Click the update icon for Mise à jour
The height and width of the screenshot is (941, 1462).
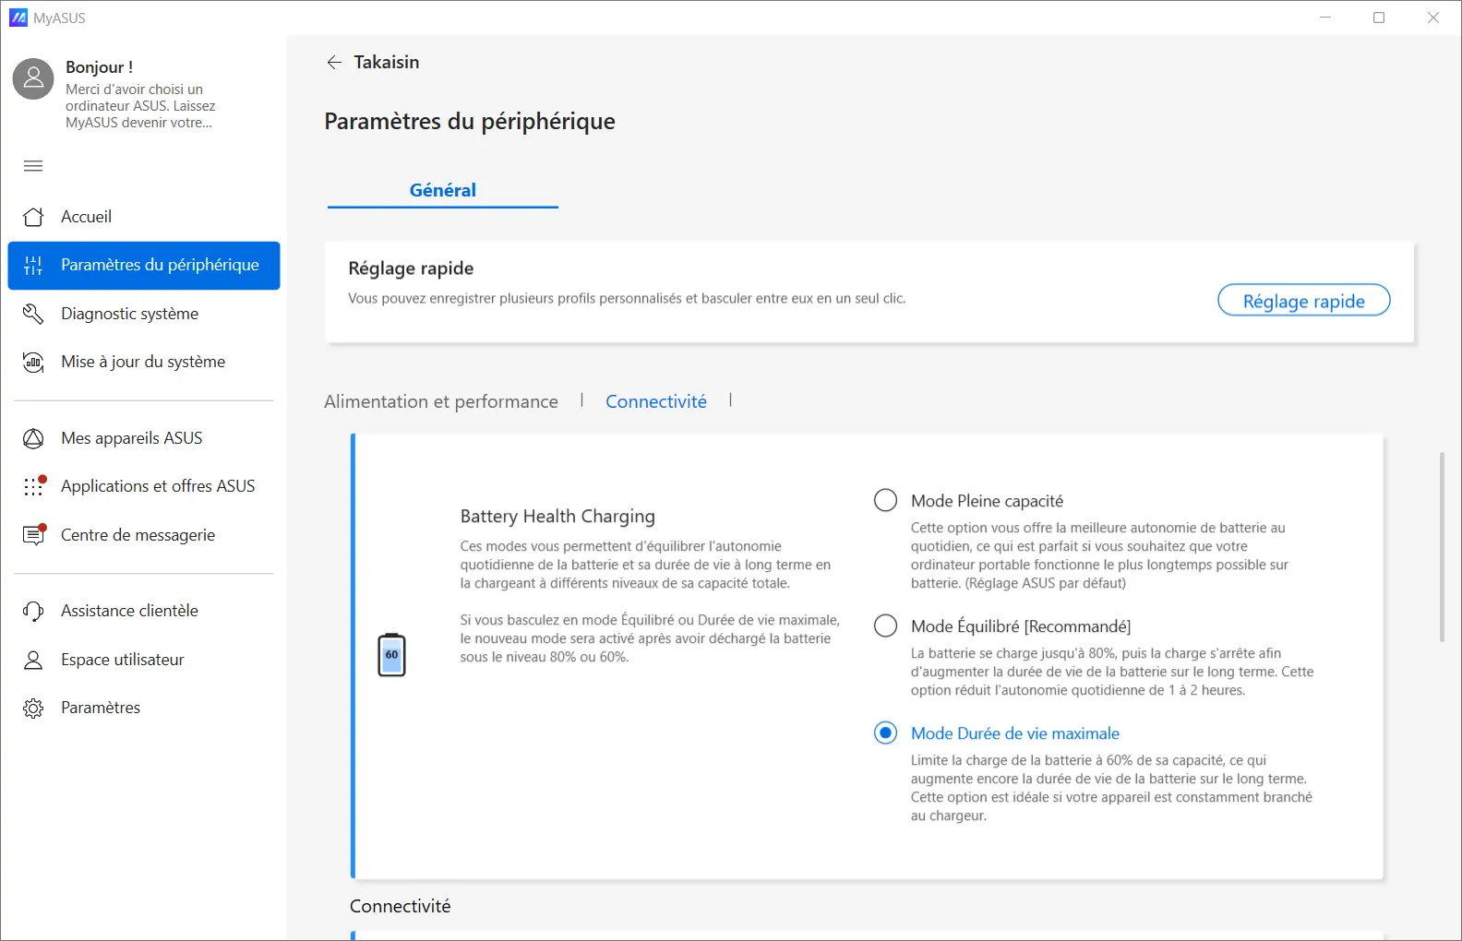click(33, 362)
